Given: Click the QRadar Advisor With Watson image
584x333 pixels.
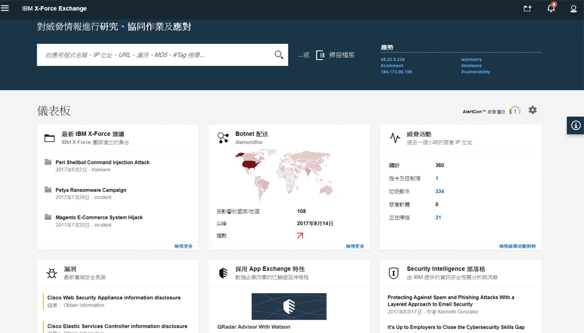Looking at the screenshot, I should (289, 306).
